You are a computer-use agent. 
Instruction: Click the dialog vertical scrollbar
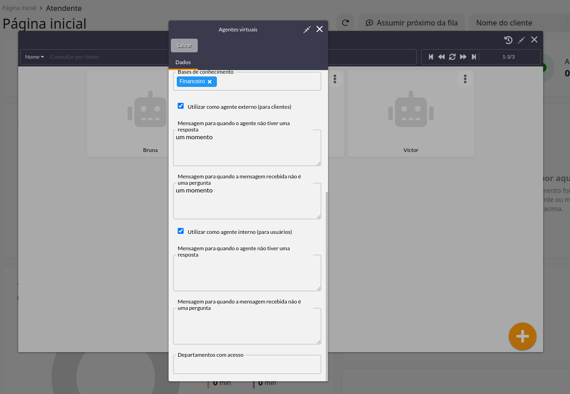coord(327,287)
